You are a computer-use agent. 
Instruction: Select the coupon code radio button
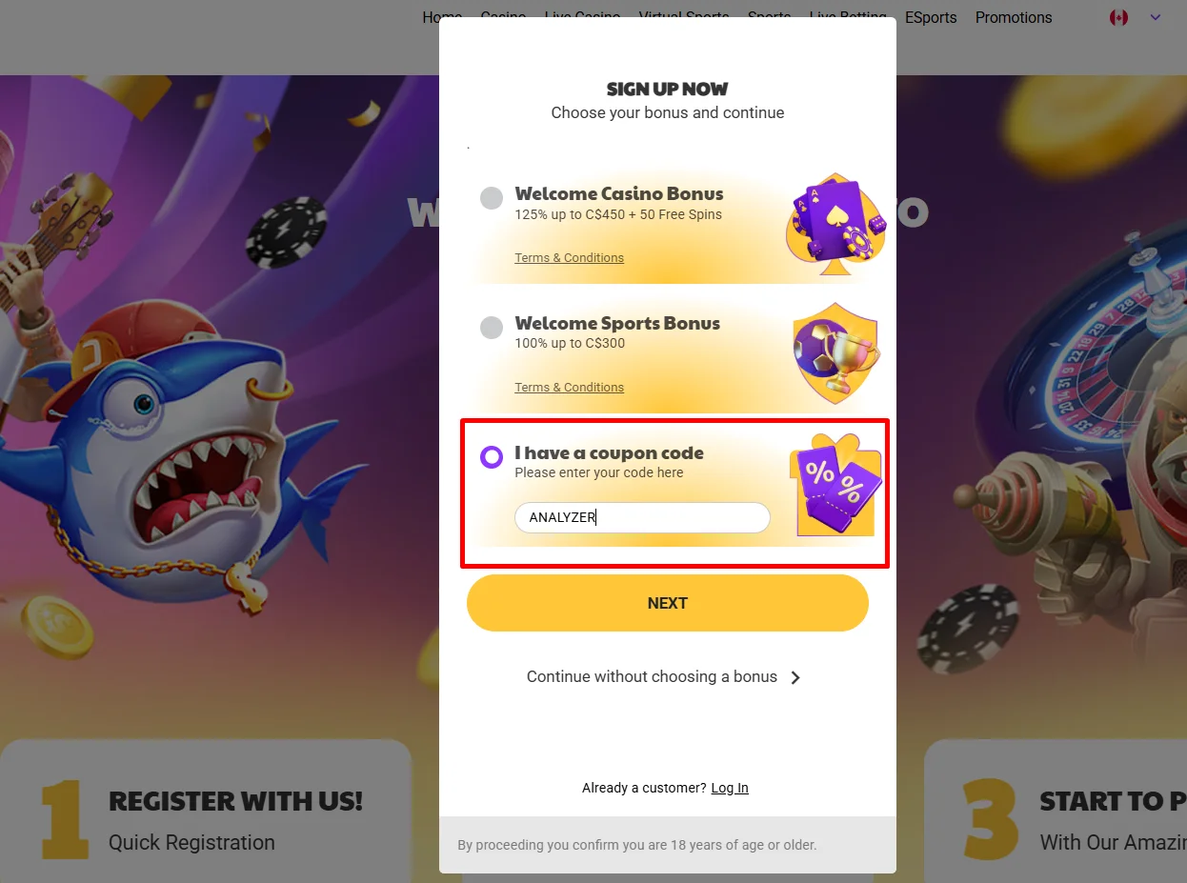[492, 457]
